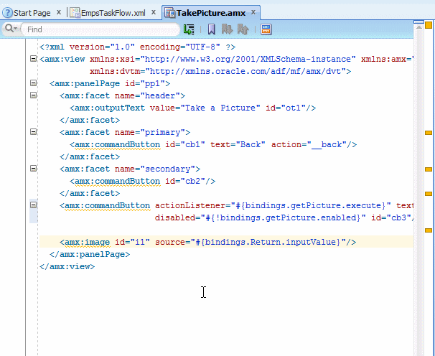
Task: Click the orange structure panel toolbar icon
Action: (x=266, y=29)
